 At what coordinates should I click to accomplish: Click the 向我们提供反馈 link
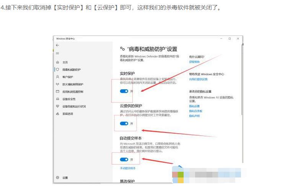(198, 79)
